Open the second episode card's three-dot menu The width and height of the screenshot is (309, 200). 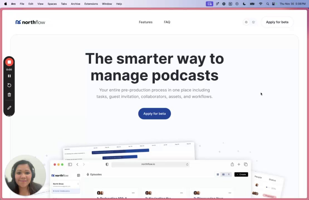point(182,193)
